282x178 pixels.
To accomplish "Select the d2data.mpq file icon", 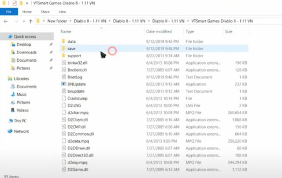I will (x=63, y=141).
